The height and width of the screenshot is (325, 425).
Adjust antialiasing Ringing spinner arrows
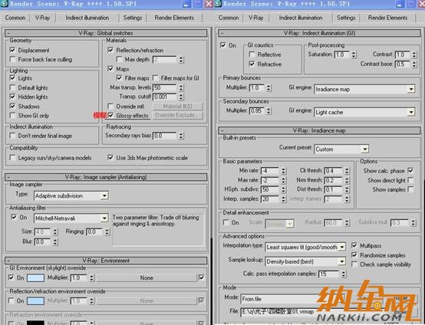(x=107, y=231)
